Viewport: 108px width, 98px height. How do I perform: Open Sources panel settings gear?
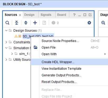click(89, 23)
